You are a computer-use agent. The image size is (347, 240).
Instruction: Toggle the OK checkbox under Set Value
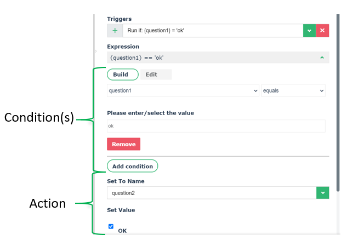click(x=111, y=226)
